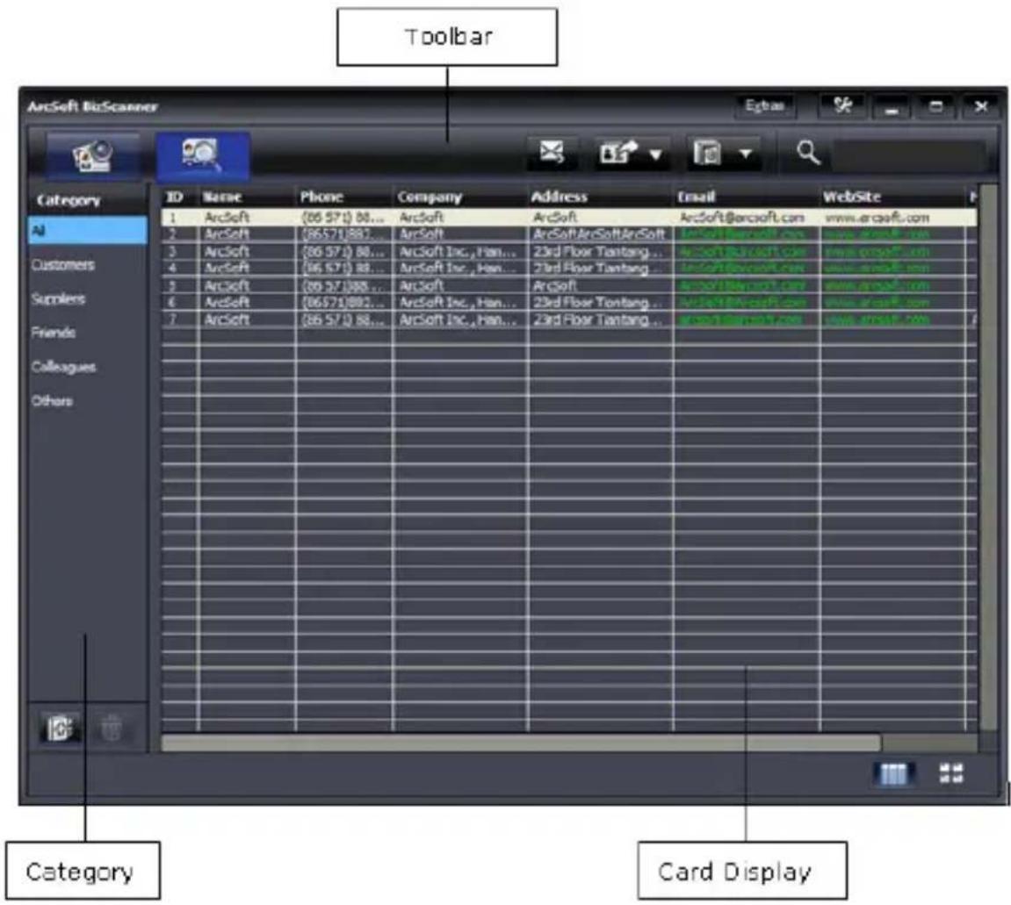
Task: Click email link in row 2
Action: pyautogui.click(x=742, y=233)
